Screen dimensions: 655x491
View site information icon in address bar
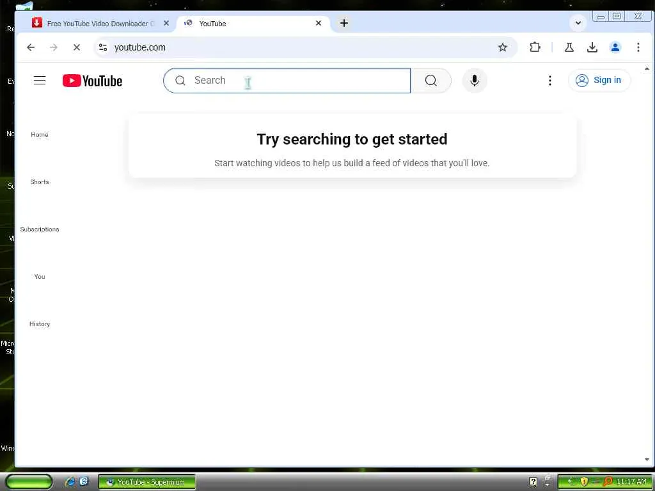coord(103,47)
